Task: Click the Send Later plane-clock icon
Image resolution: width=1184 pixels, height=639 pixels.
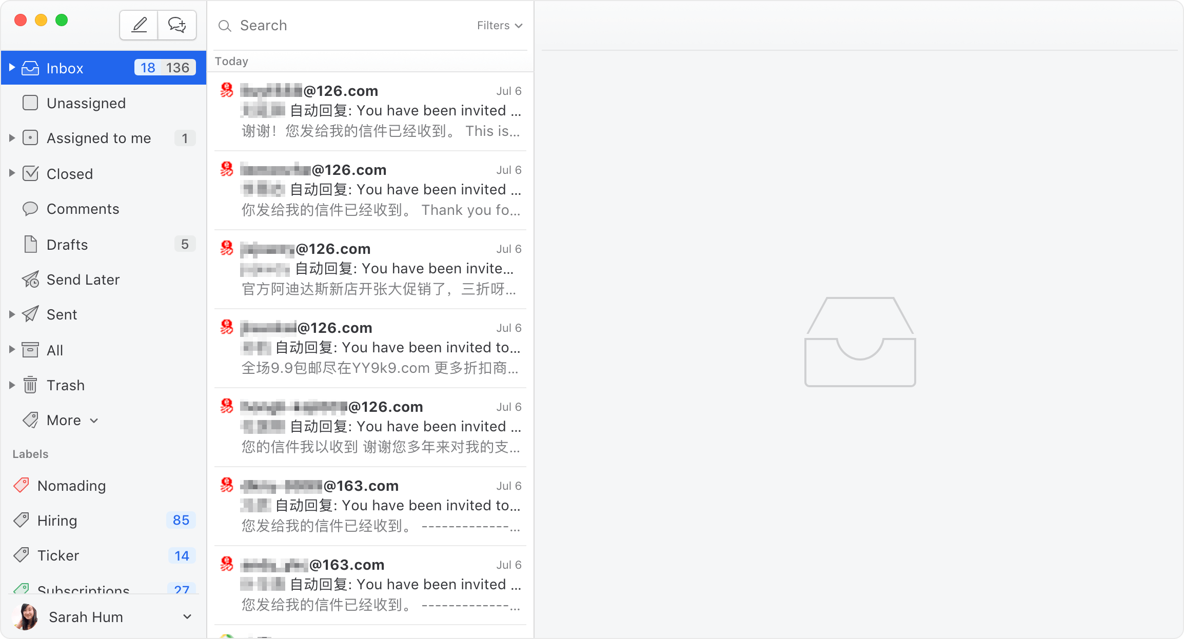Action: click(x=31, y=279)
